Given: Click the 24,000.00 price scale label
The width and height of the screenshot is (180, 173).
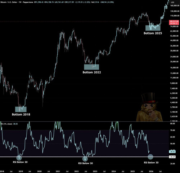Looking at the screenshot, I should 174,57.
